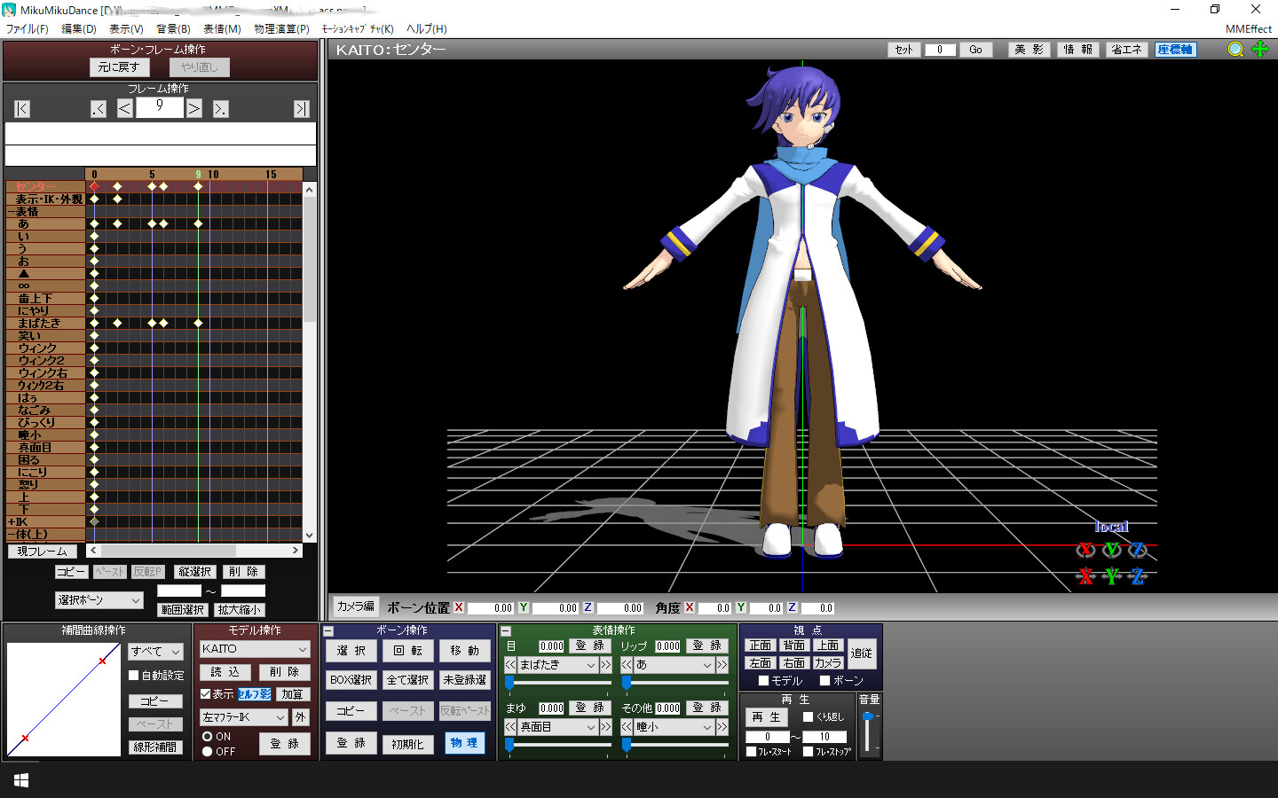The width and height of the screenshot is (1278, 798).
Task: Select the OFF radio button for IK
Action: point(207,751)
